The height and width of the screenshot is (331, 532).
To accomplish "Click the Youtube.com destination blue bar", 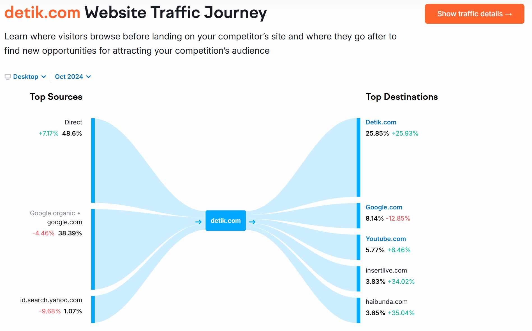I will pyautogui.click(x=358, y=247).
